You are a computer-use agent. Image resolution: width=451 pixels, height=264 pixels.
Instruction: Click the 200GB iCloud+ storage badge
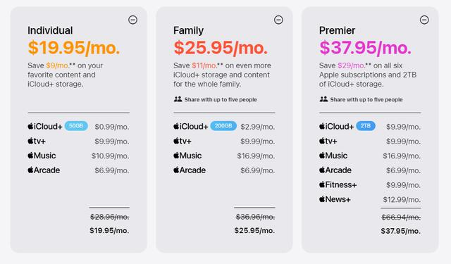coord(223,126)
